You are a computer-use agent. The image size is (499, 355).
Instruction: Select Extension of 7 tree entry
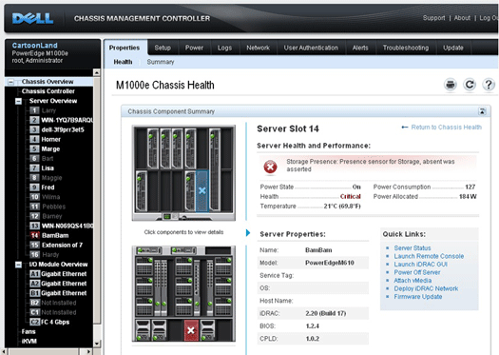coord(62,245)
